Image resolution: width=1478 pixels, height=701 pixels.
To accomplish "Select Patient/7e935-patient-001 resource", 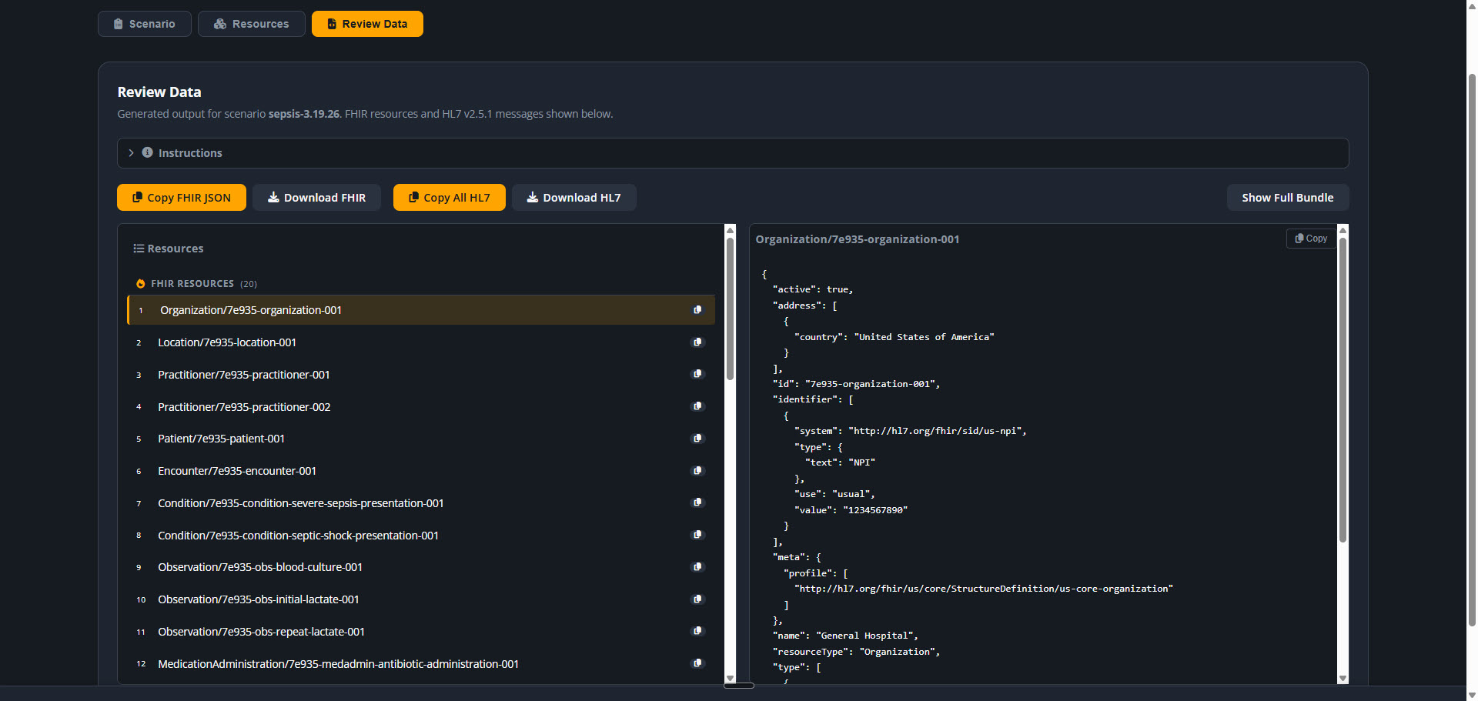I will click(421, 439).
